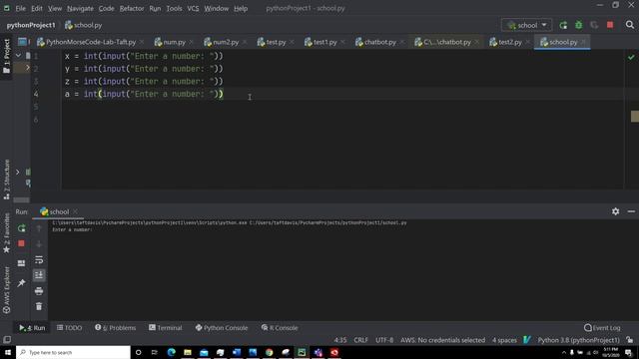The image size is (639, 359).
Task: Hide the Run panel with minus icon
Action: (631, 211)
